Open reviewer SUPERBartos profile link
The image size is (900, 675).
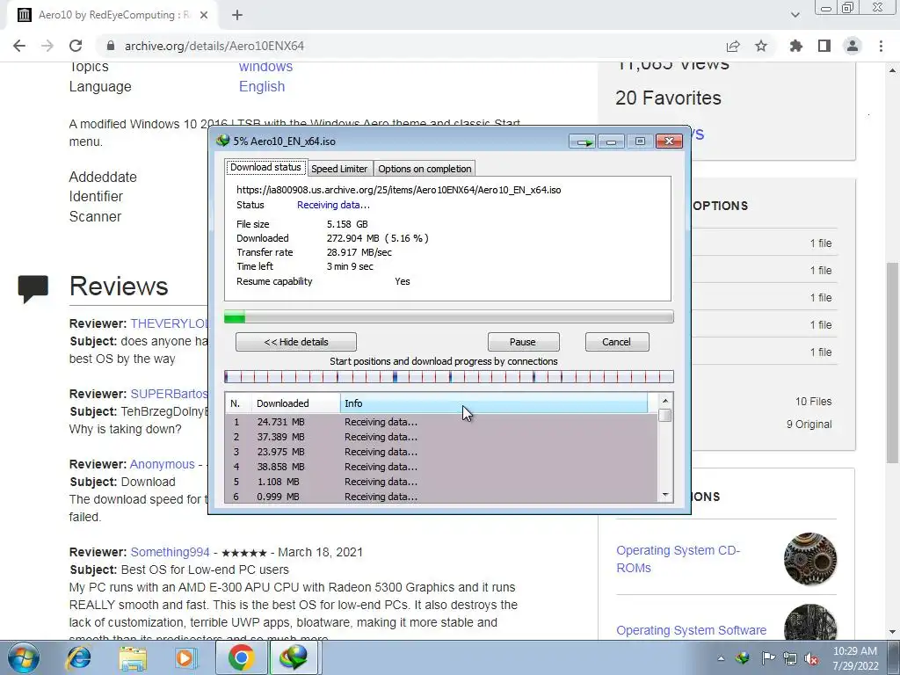coord(169,395)
